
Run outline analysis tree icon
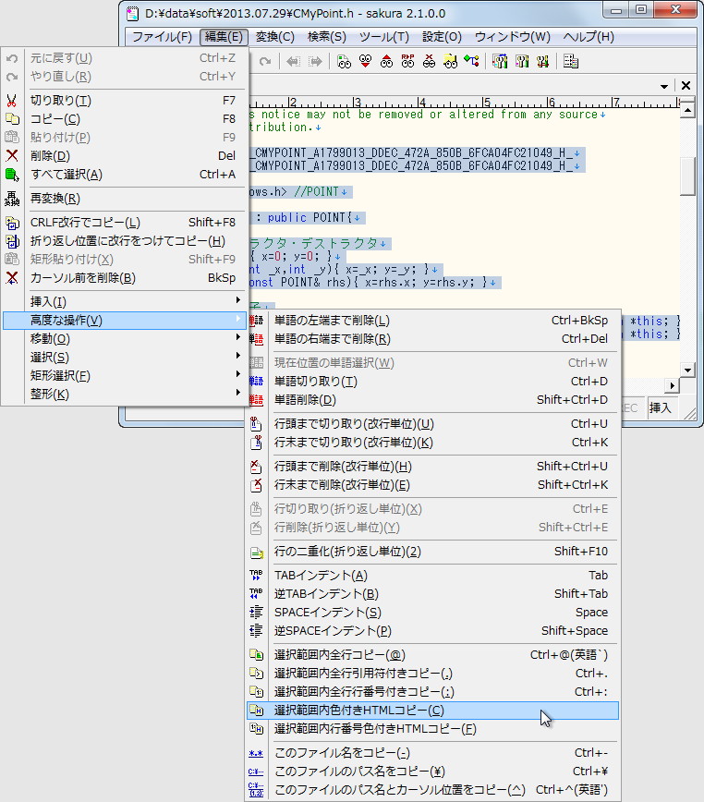pos(471,62)
